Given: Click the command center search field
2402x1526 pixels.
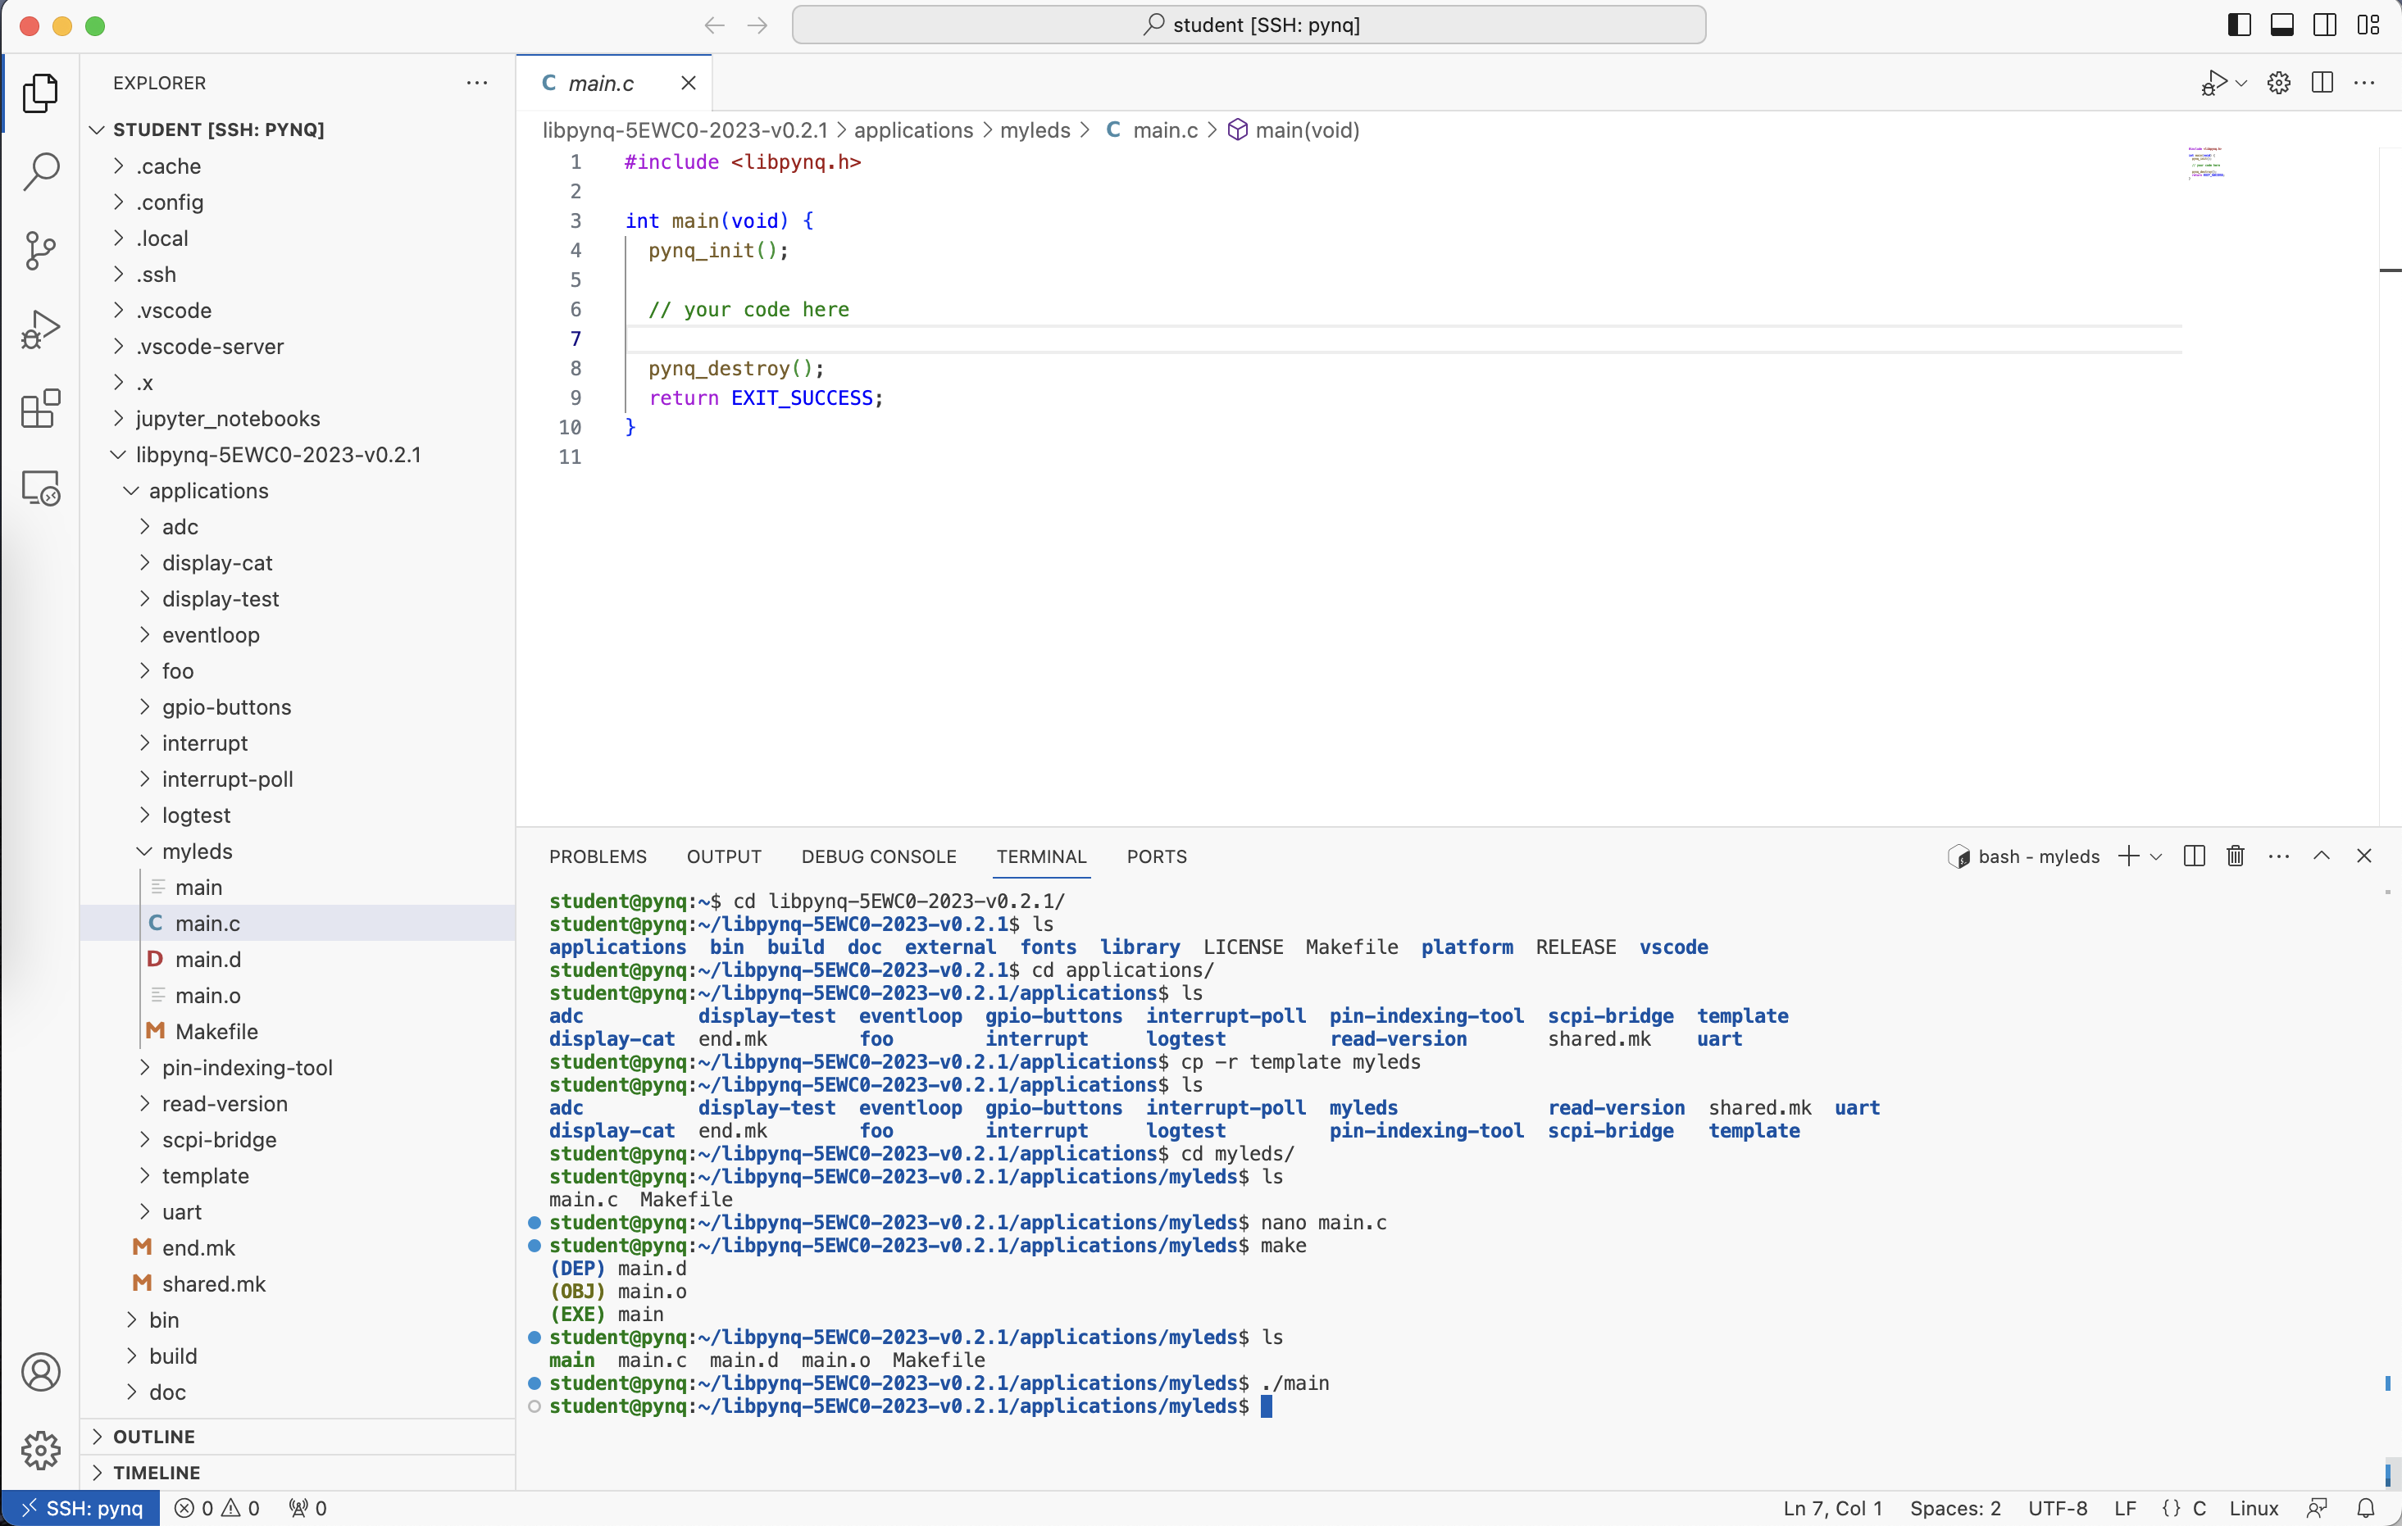Looking at the screenshot, I should pyautogui.click(x=1249, y=25).
